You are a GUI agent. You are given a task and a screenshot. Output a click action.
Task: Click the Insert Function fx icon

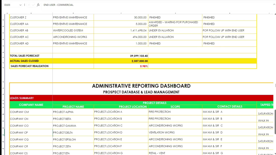pos(38,5)
